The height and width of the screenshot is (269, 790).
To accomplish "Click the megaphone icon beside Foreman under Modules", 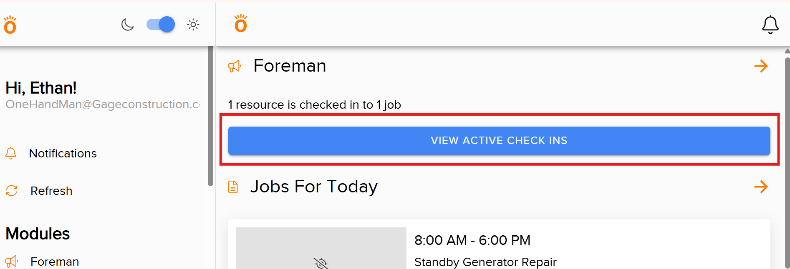I will [x=11, y=261].
